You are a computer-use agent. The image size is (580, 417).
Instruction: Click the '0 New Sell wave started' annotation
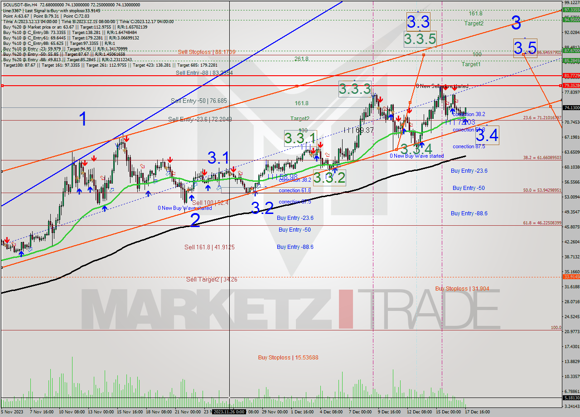click(442, 86)
